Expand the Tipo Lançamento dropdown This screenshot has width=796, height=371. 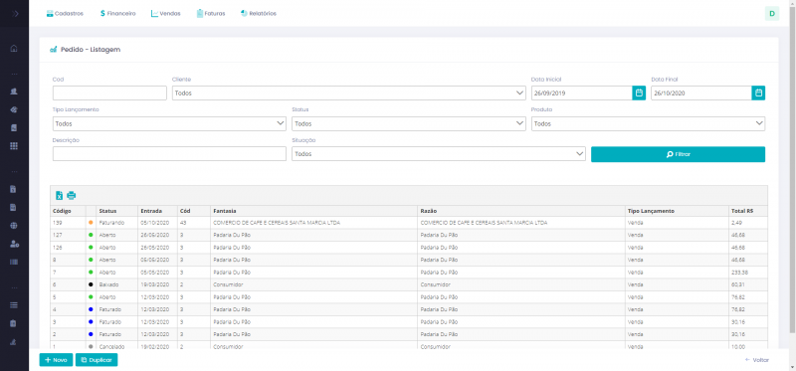click(x=169, y=124)
